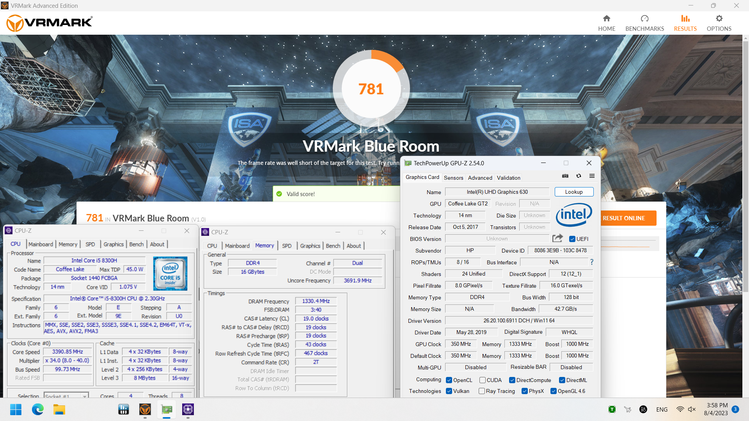Switch to GPU-Z via the taskbar icon
This screenshot has width=749, height=421.
167,409
